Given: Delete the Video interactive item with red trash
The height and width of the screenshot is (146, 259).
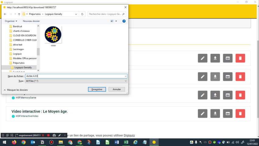Looking at the screenshot, I should pyautogui.click(x=240, y=114).
